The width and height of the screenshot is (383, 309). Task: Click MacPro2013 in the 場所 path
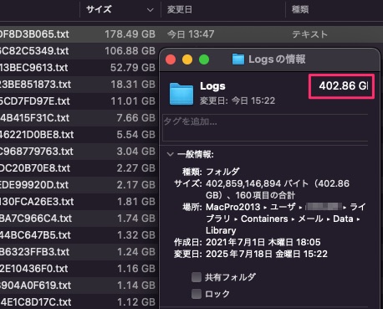(232, 207)
